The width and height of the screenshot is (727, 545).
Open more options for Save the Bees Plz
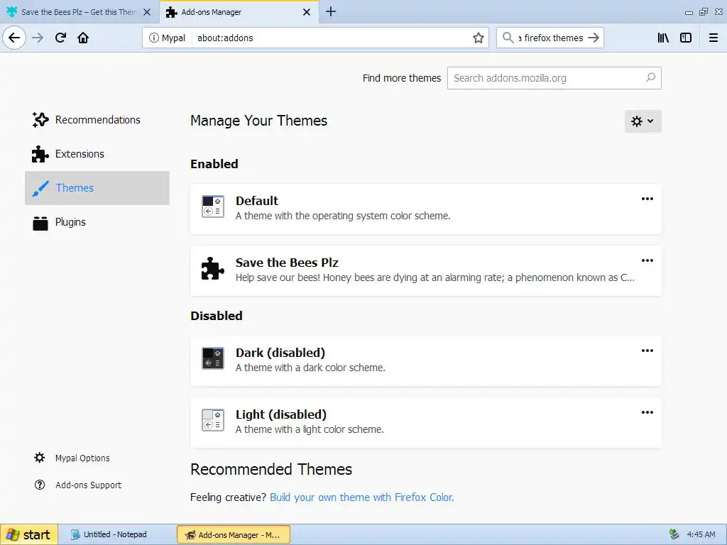point(647,260)
